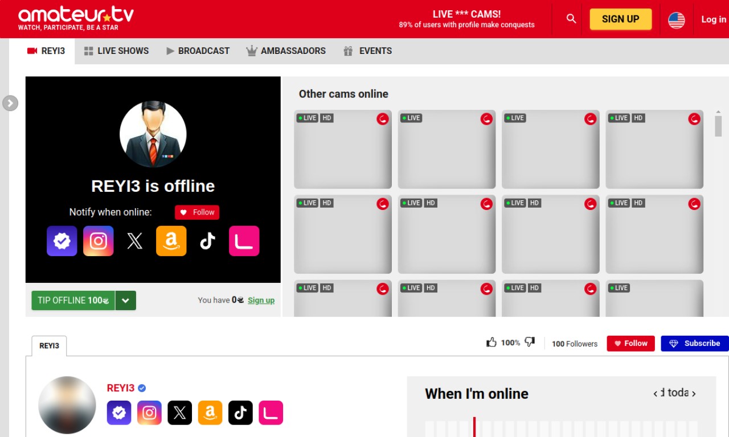Open Amazon icon in profile section
The image size is (729, 437).
point(210,413)
